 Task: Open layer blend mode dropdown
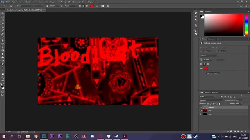[x=211, y=100]
